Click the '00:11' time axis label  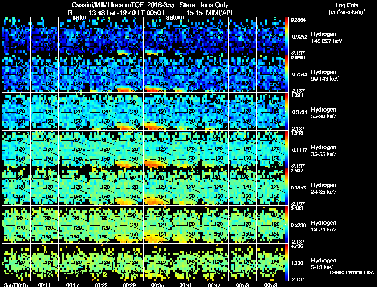pyautogui.click(x=44, y=285)
